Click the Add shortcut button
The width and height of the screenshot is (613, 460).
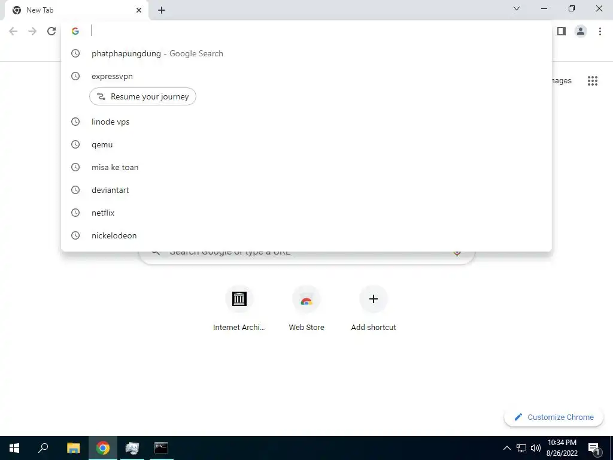pos(374,308)
